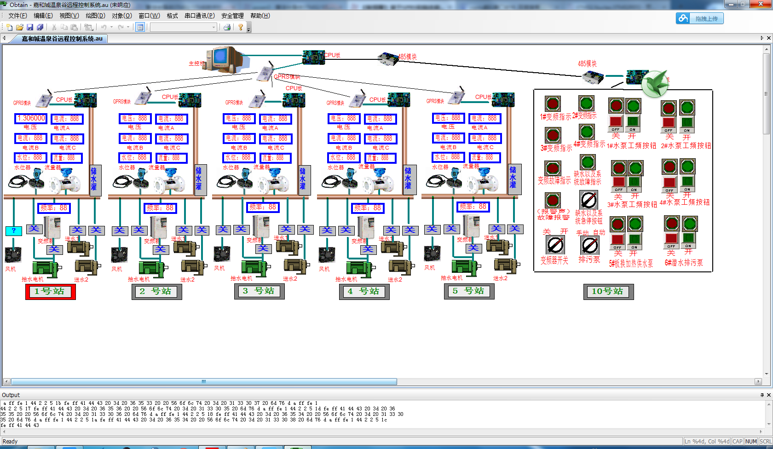
Task: Toggle the 缺水以及系统急停按钮 rotary switch
Action: [588, 200]
